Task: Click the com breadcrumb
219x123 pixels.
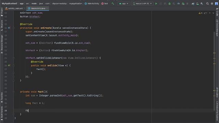Action: (47, 4)
